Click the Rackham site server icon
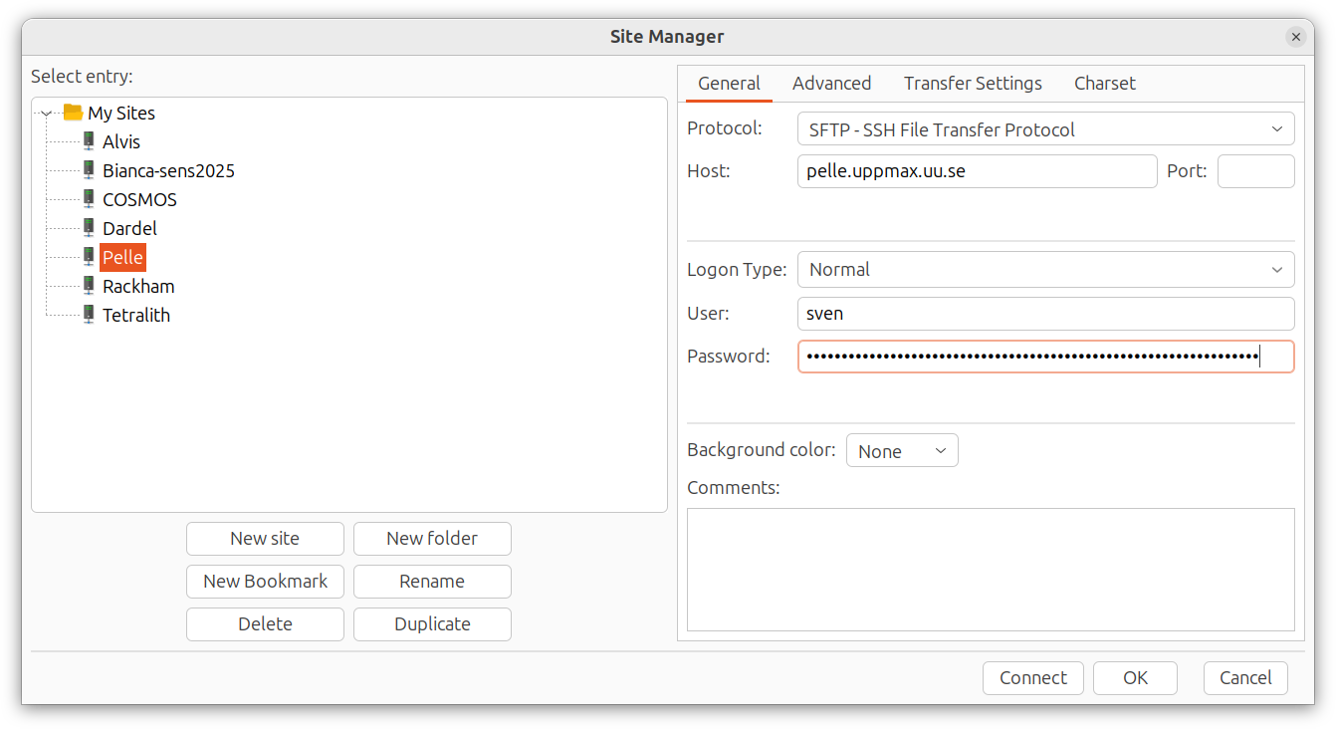The height and width of the screenshot is (729, 1336). coord(89,286)
